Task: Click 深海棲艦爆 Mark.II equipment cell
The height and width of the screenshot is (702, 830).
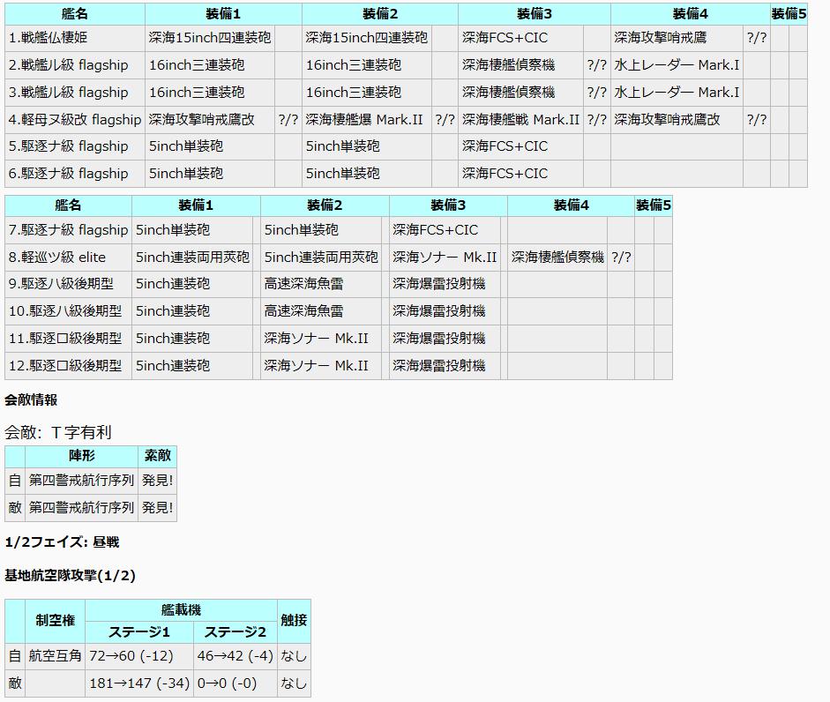Action: tap(364, 119)
